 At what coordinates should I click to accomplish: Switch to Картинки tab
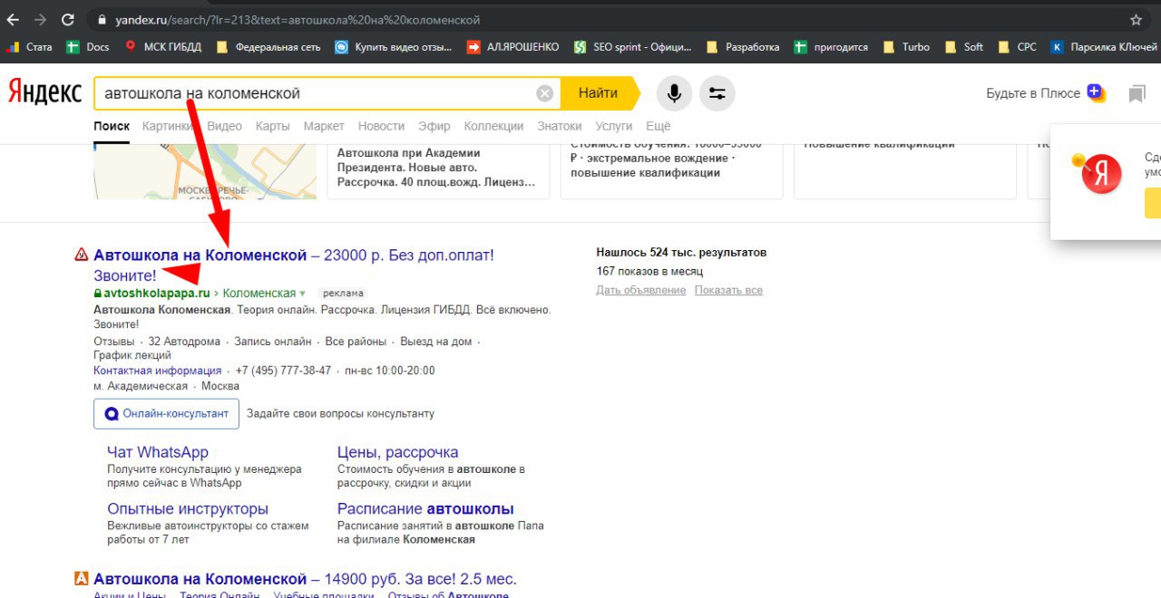point(169,126)
